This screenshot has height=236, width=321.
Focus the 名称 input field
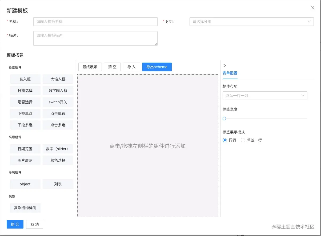click(95, 22)
